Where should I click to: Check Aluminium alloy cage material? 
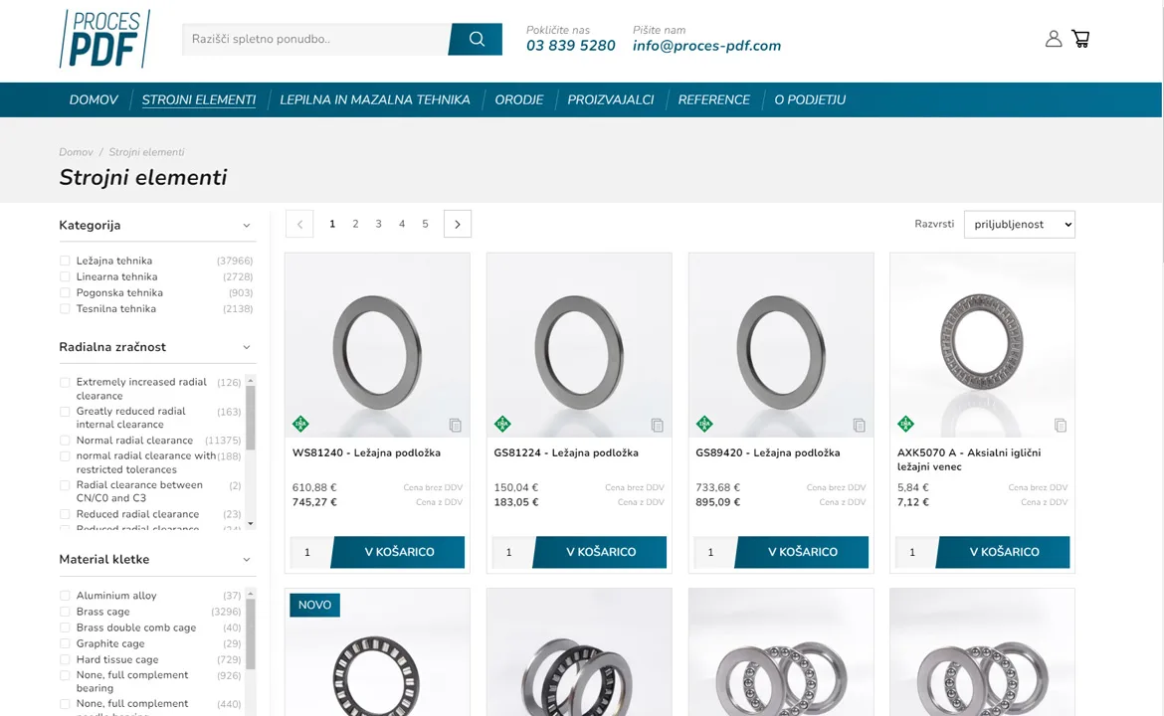pos(65,596)
